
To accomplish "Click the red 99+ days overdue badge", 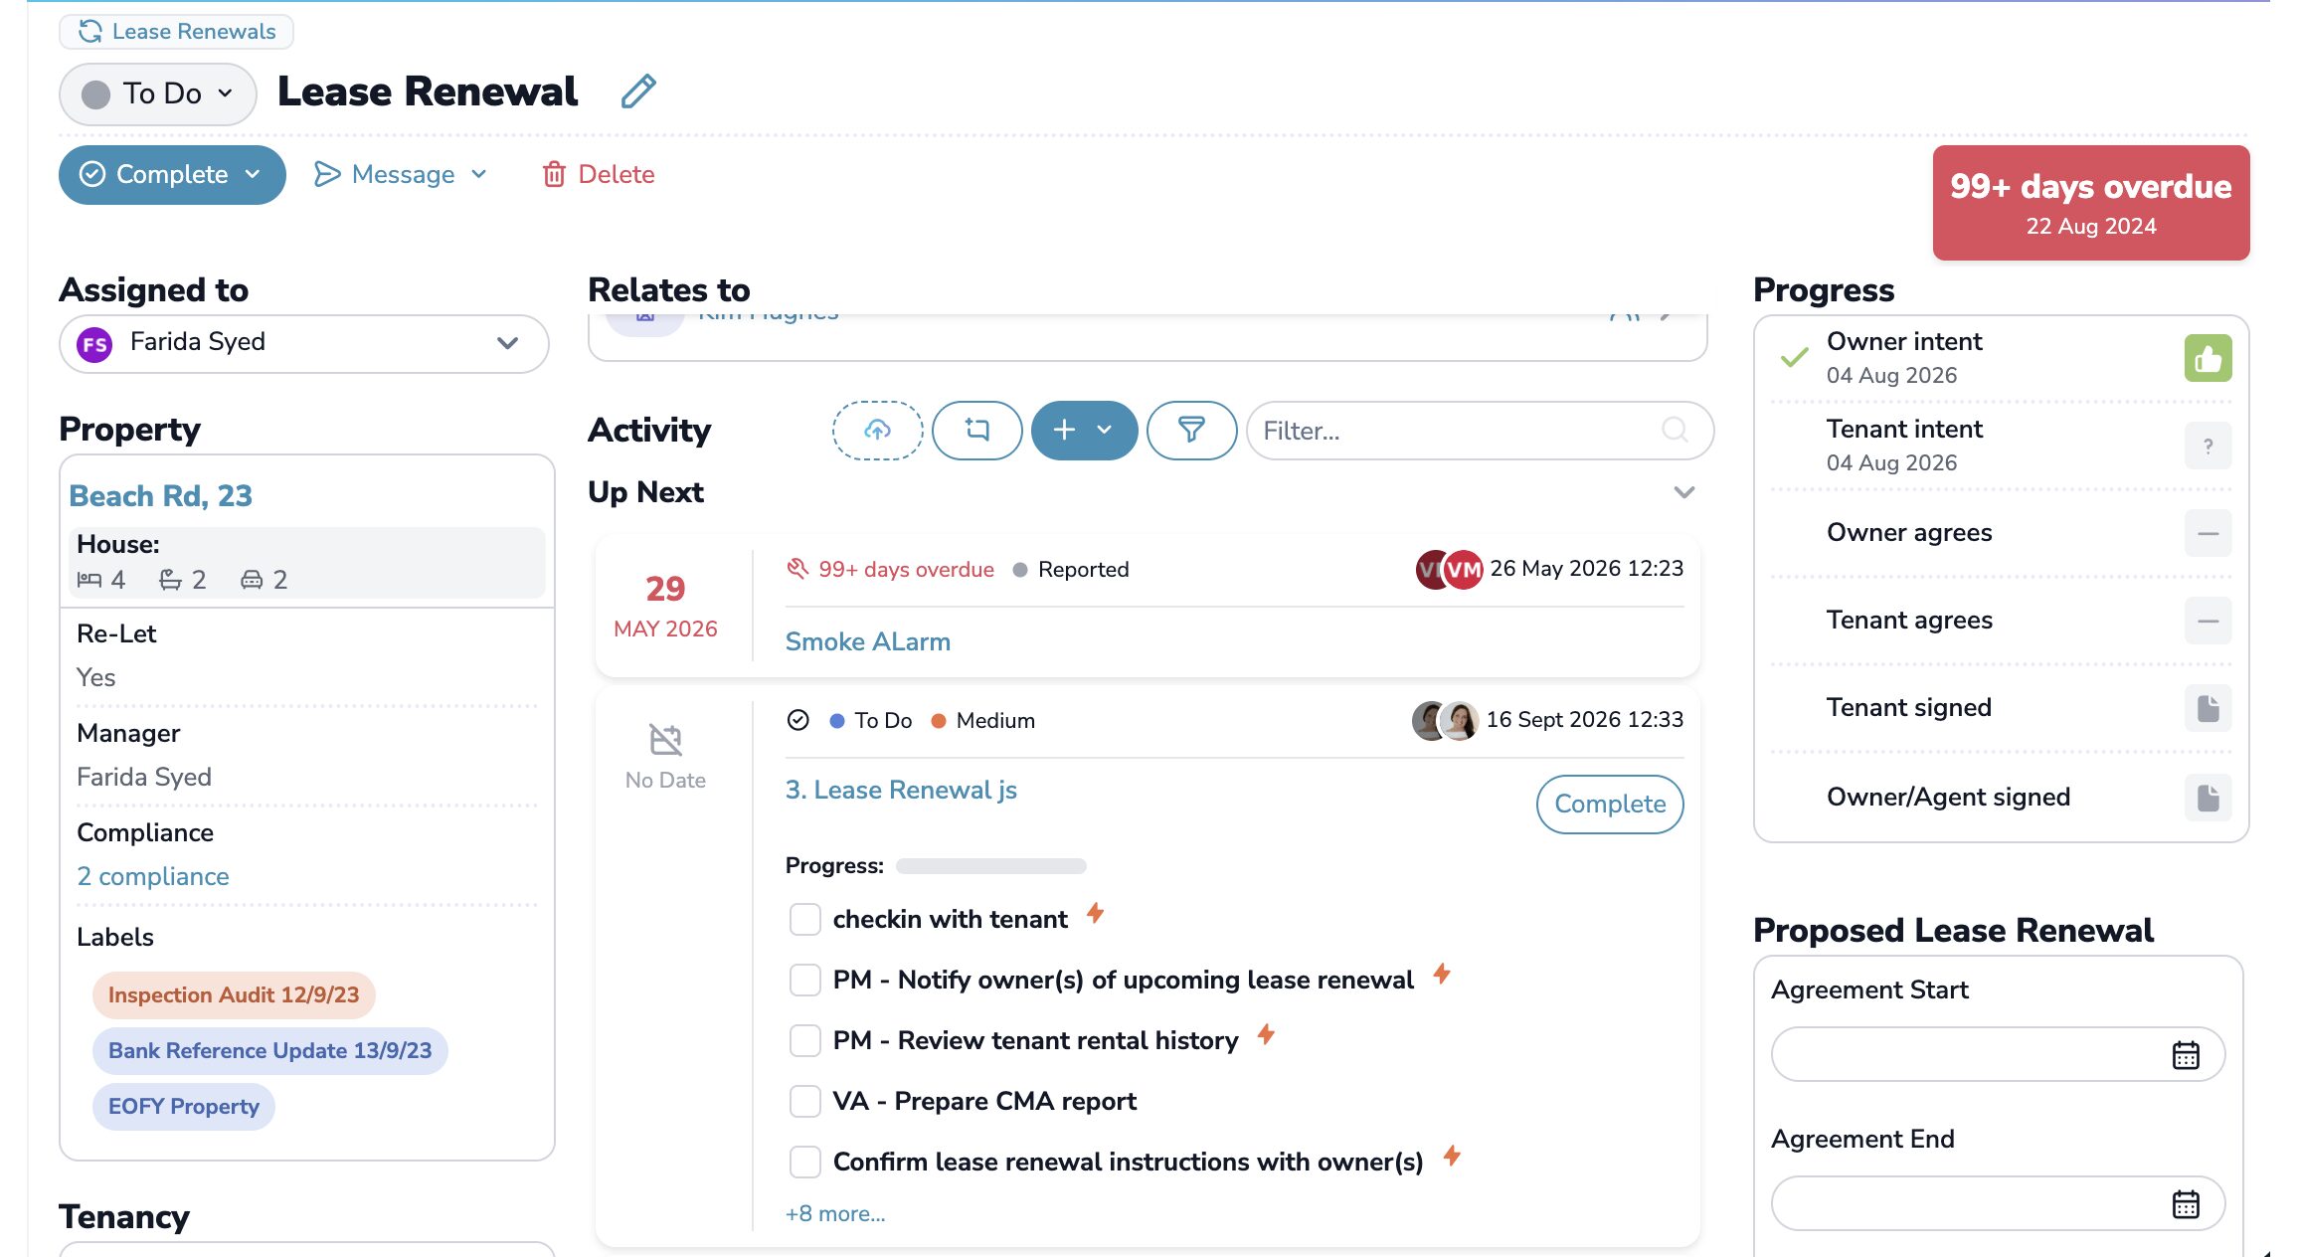I will (2090, 203).
